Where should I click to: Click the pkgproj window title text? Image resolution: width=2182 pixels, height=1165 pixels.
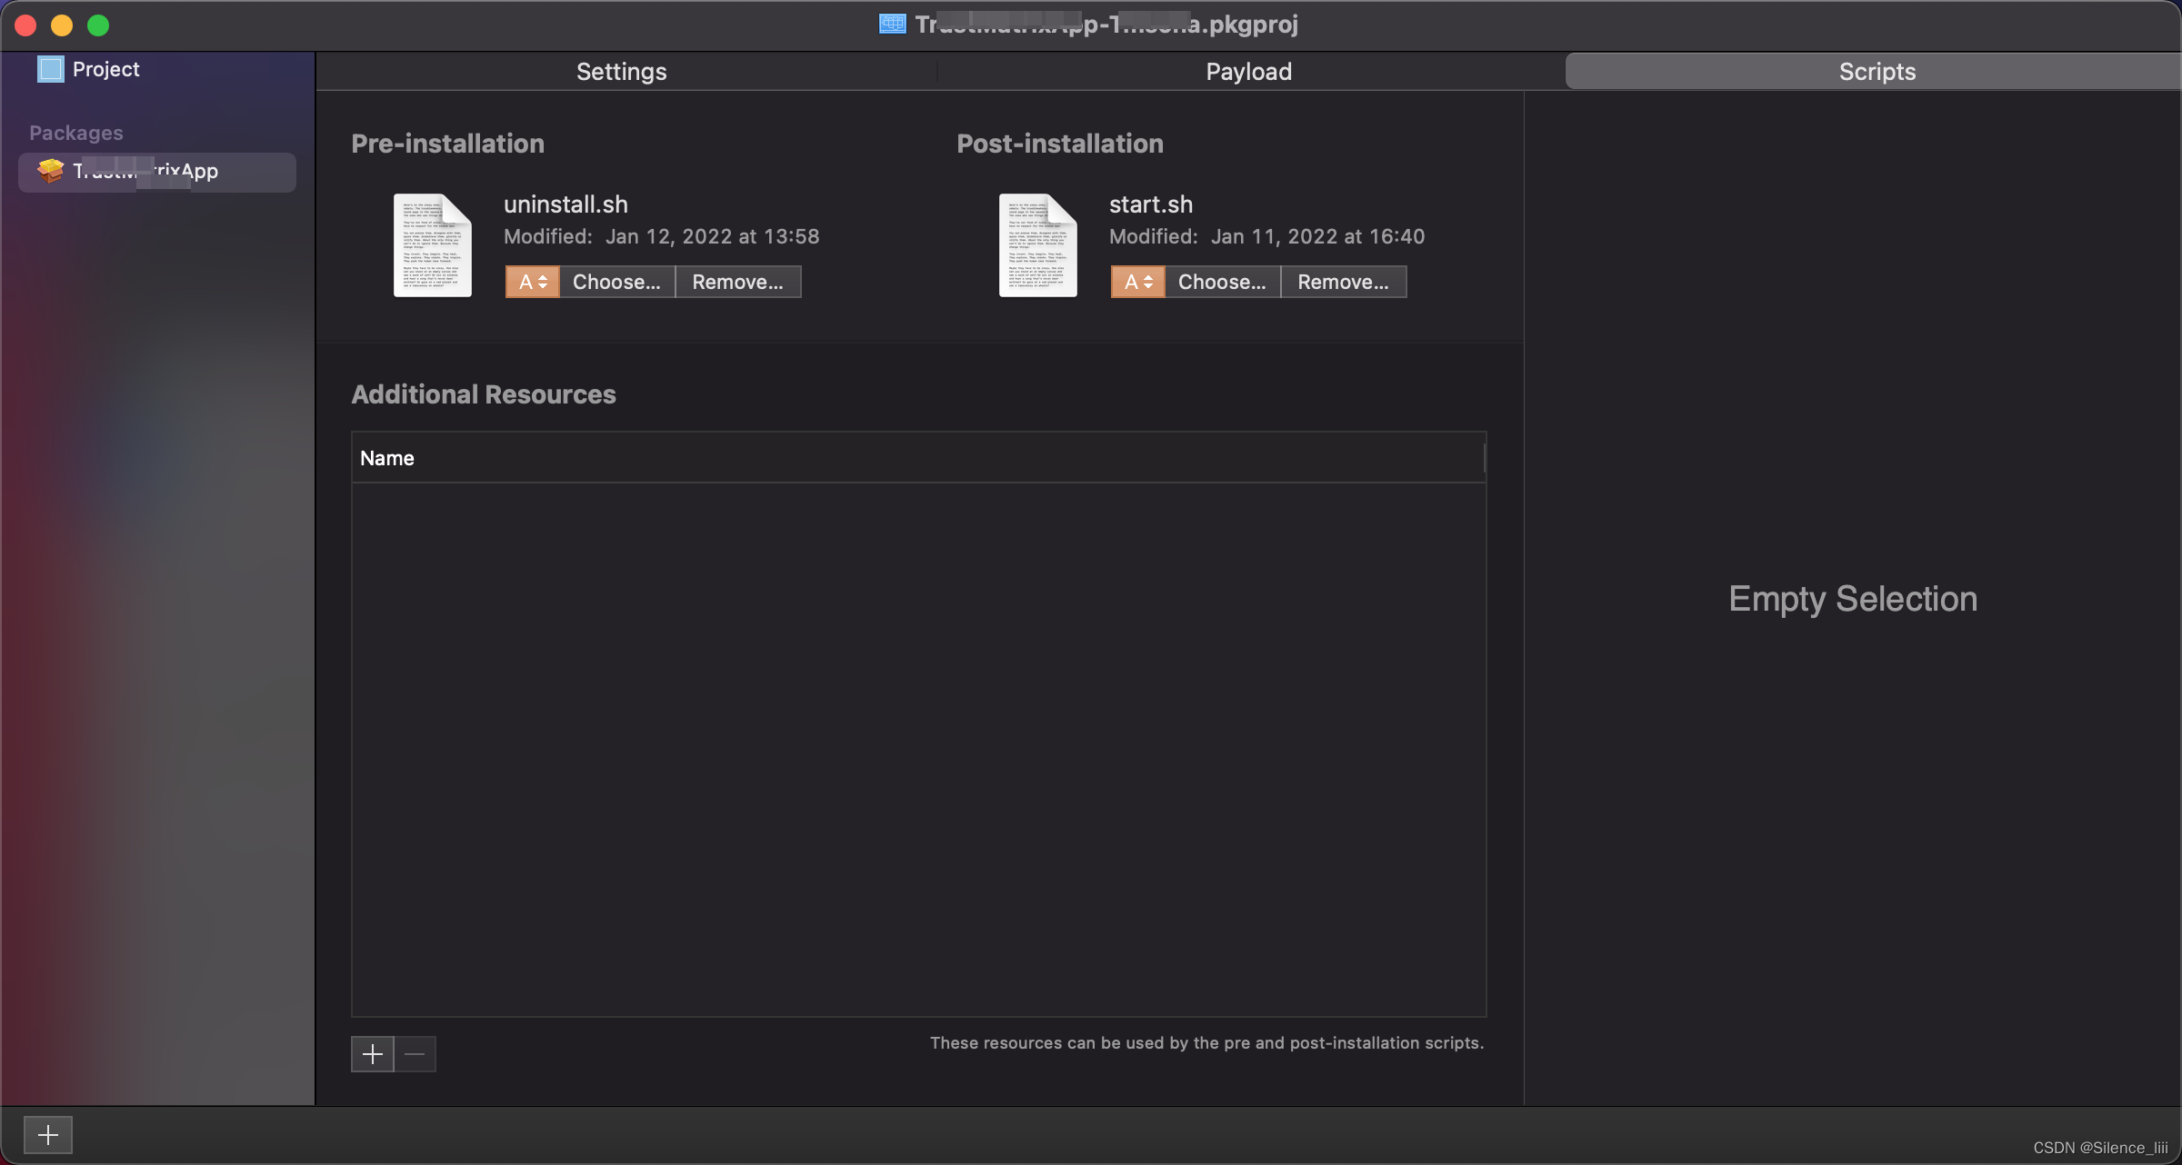pyautogui.click(x=1106, y=25)
